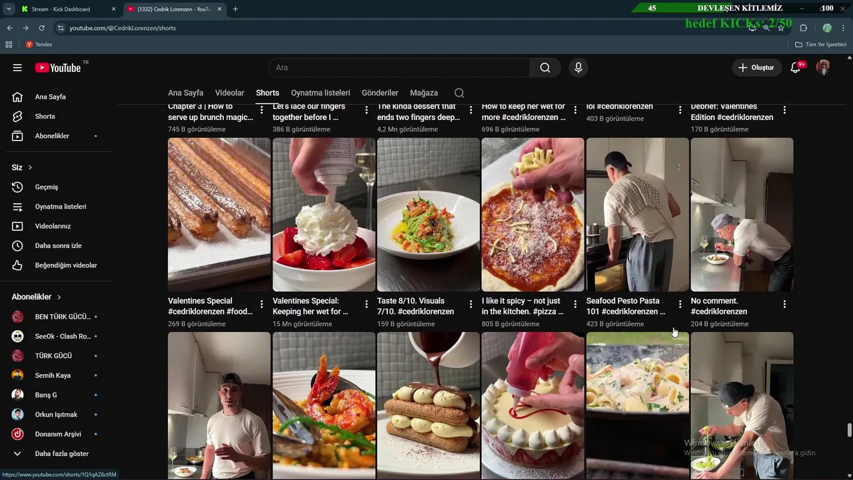853x480 pixels.
Task: Open SeeOk - Clash Ro subscription
Action: (57, 336)
